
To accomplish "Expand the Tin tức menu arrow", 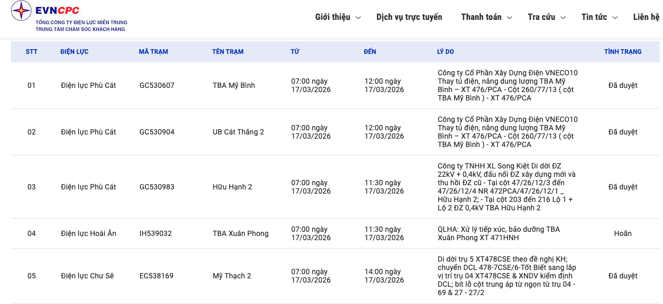I will pyautogui.click(x=615, y=18).
